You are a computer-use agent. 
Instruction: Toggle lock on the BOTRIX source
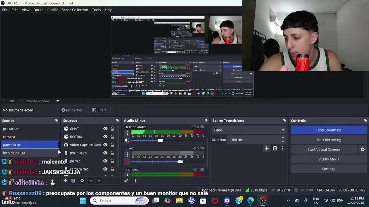pyautogui.click(x=112, y=137)
